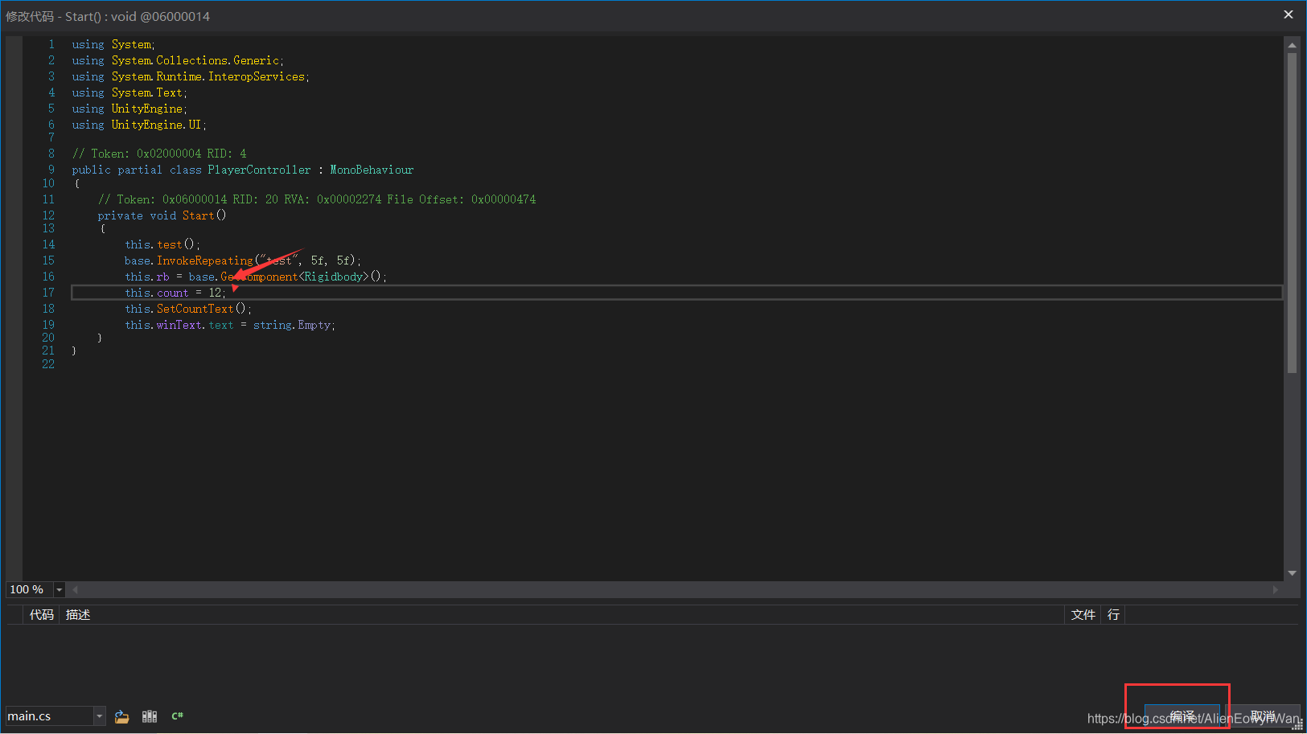The height and width of the screenshot is (734, 1307).
Task: Click the 编译 (Compile) button
Action: click(x=1182, y=716)
